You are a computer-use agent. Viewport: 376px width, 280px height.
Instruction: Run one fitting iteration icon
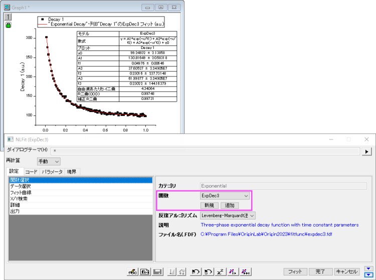[x=233, y=271]
